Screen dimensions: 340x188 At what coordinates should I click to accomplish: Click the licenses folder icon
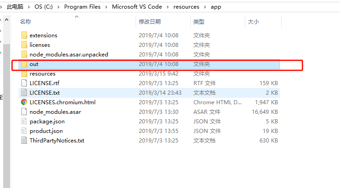click(24, 45)
